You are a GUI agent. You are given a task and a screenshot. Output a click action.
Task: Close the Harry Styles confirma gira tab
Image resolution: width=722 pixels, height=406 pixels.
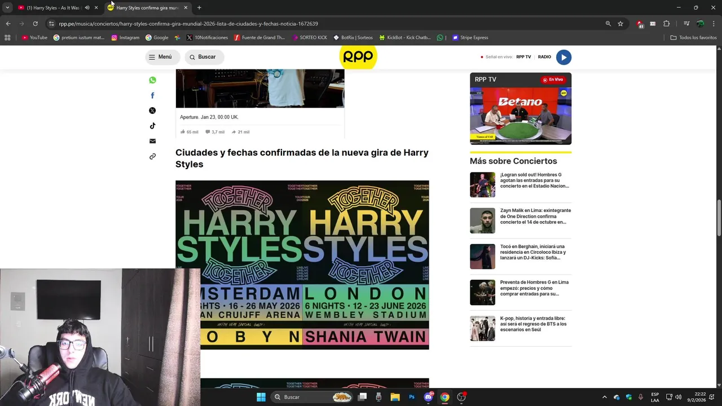pyautogui.click(x=186, y=8)
